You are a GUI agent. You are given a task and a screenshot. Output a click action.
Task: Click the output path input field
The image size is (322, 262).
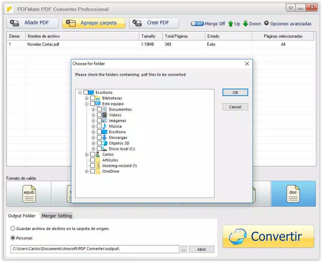(95, 249)
